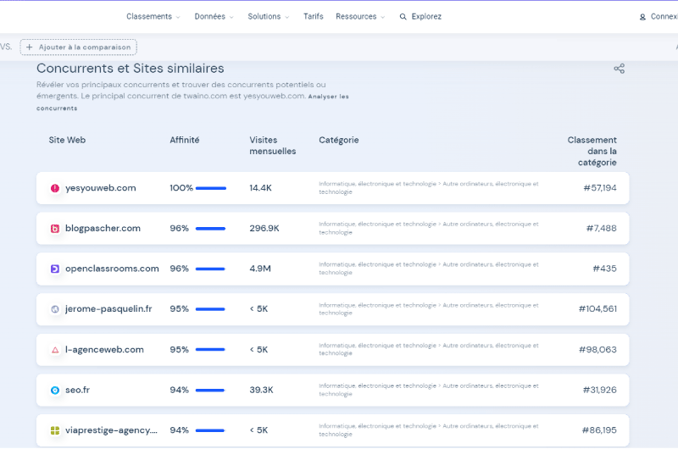Click the #31,926 category rank
The image size is (678, 449).
[x=599, y=390]
